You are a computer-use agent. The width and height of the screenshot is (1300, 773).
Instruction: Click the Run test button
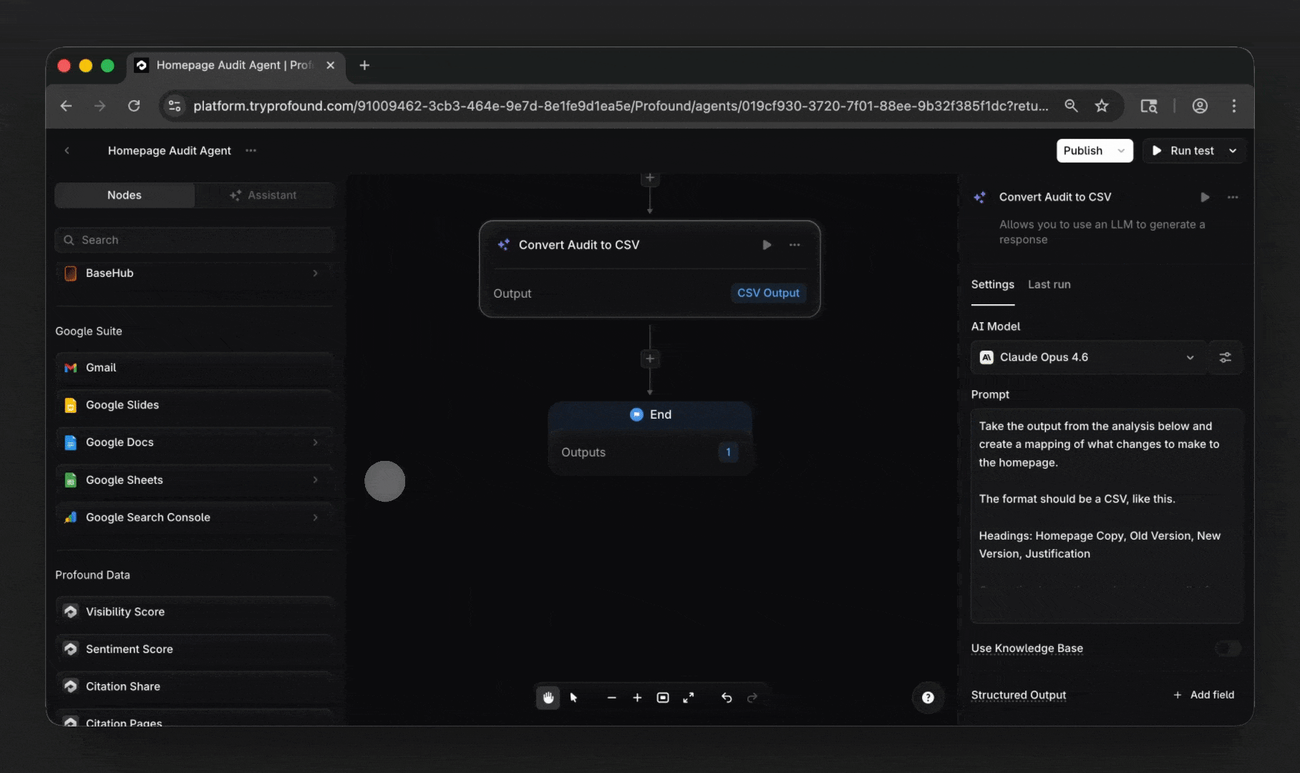(x=1183, y=150)
